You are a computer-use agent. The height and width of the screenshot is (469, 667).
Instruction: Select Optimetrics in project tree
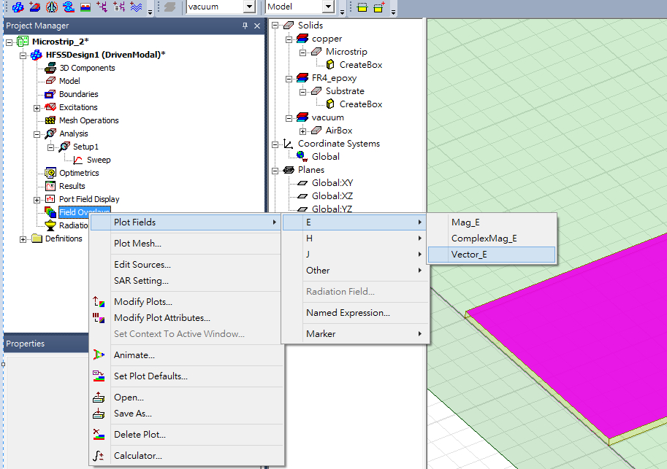(79, 174)
